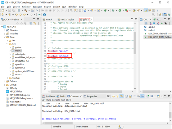The width and height of the screenshot is (172, 129).
Task: Open the Window menu
Action: click(72, 7)
